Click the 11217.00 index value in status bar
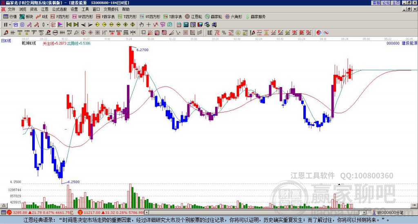This screenshot has width=418, height=224. click(x=92, y=213)
